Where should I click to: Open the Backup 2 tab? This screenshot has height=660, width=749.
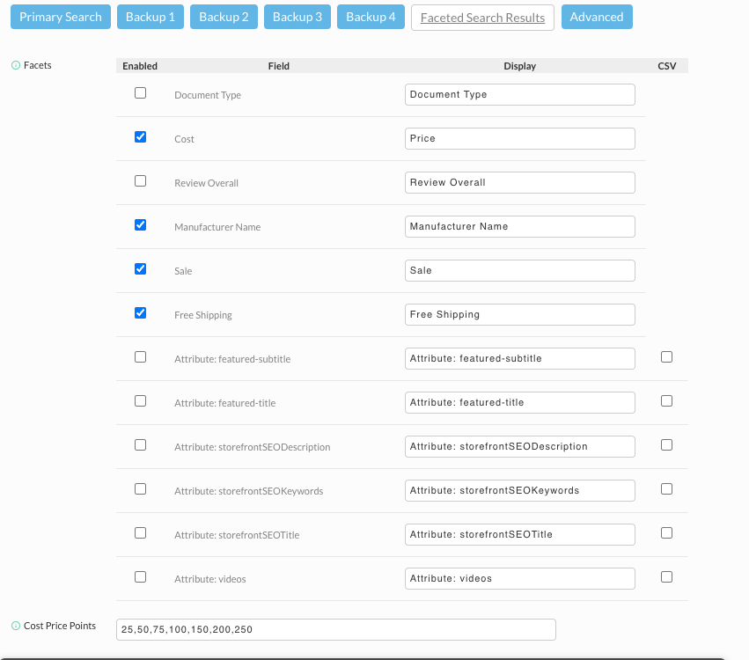point(224,17)
